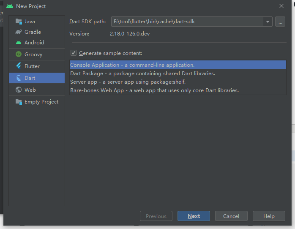
Task: Click the Flutter logo icon
Action: (x=19, y=66)
